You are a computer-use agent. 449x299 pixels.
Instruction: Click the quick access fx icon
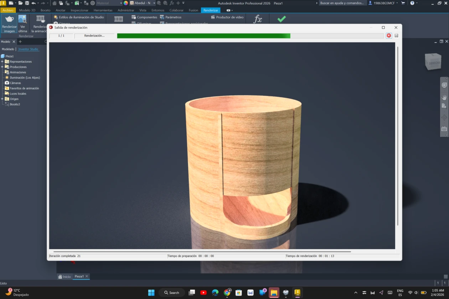pos(172,3)
